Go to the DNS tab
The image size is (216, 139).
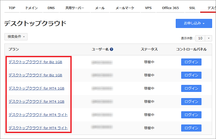pos(51,8)
